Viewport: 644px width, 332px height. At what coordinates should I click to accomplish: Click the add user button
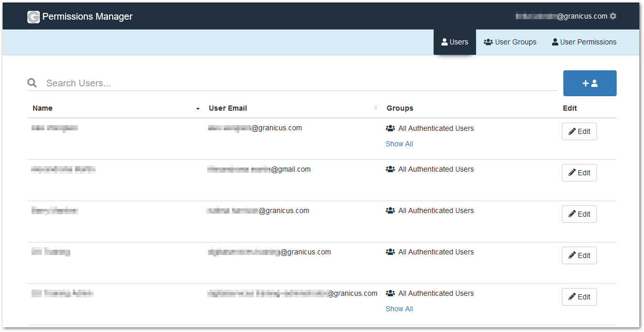pos(590,83)
